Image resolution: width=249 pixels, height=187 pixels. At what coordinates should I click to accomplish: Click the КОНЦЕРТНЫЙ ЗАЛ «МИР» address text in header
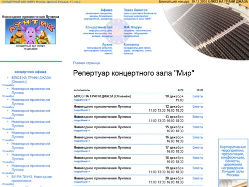(41, 1)
